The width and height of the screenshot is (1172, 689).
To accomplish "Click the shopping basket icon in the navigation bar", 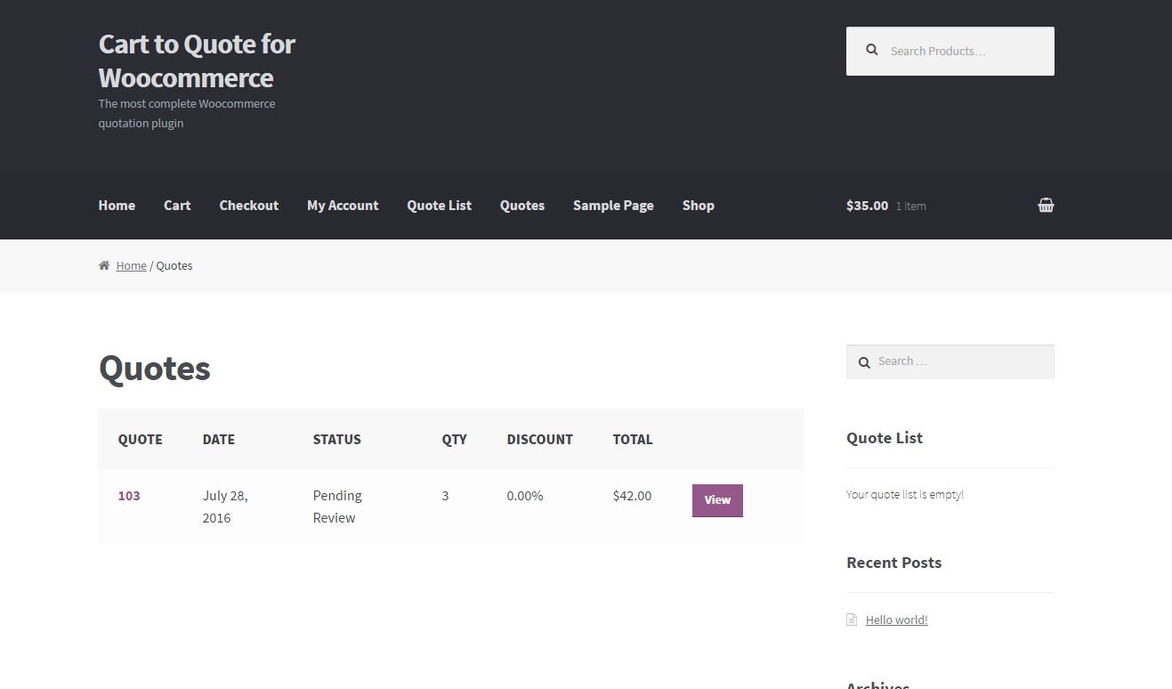I will pyautogui.click(x=1046, y=205).
